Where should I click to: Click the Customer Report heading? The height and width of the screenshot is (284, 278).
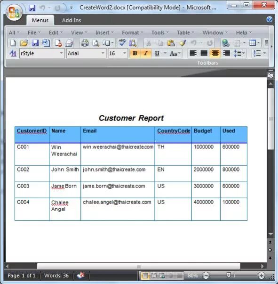click(131, 118)
